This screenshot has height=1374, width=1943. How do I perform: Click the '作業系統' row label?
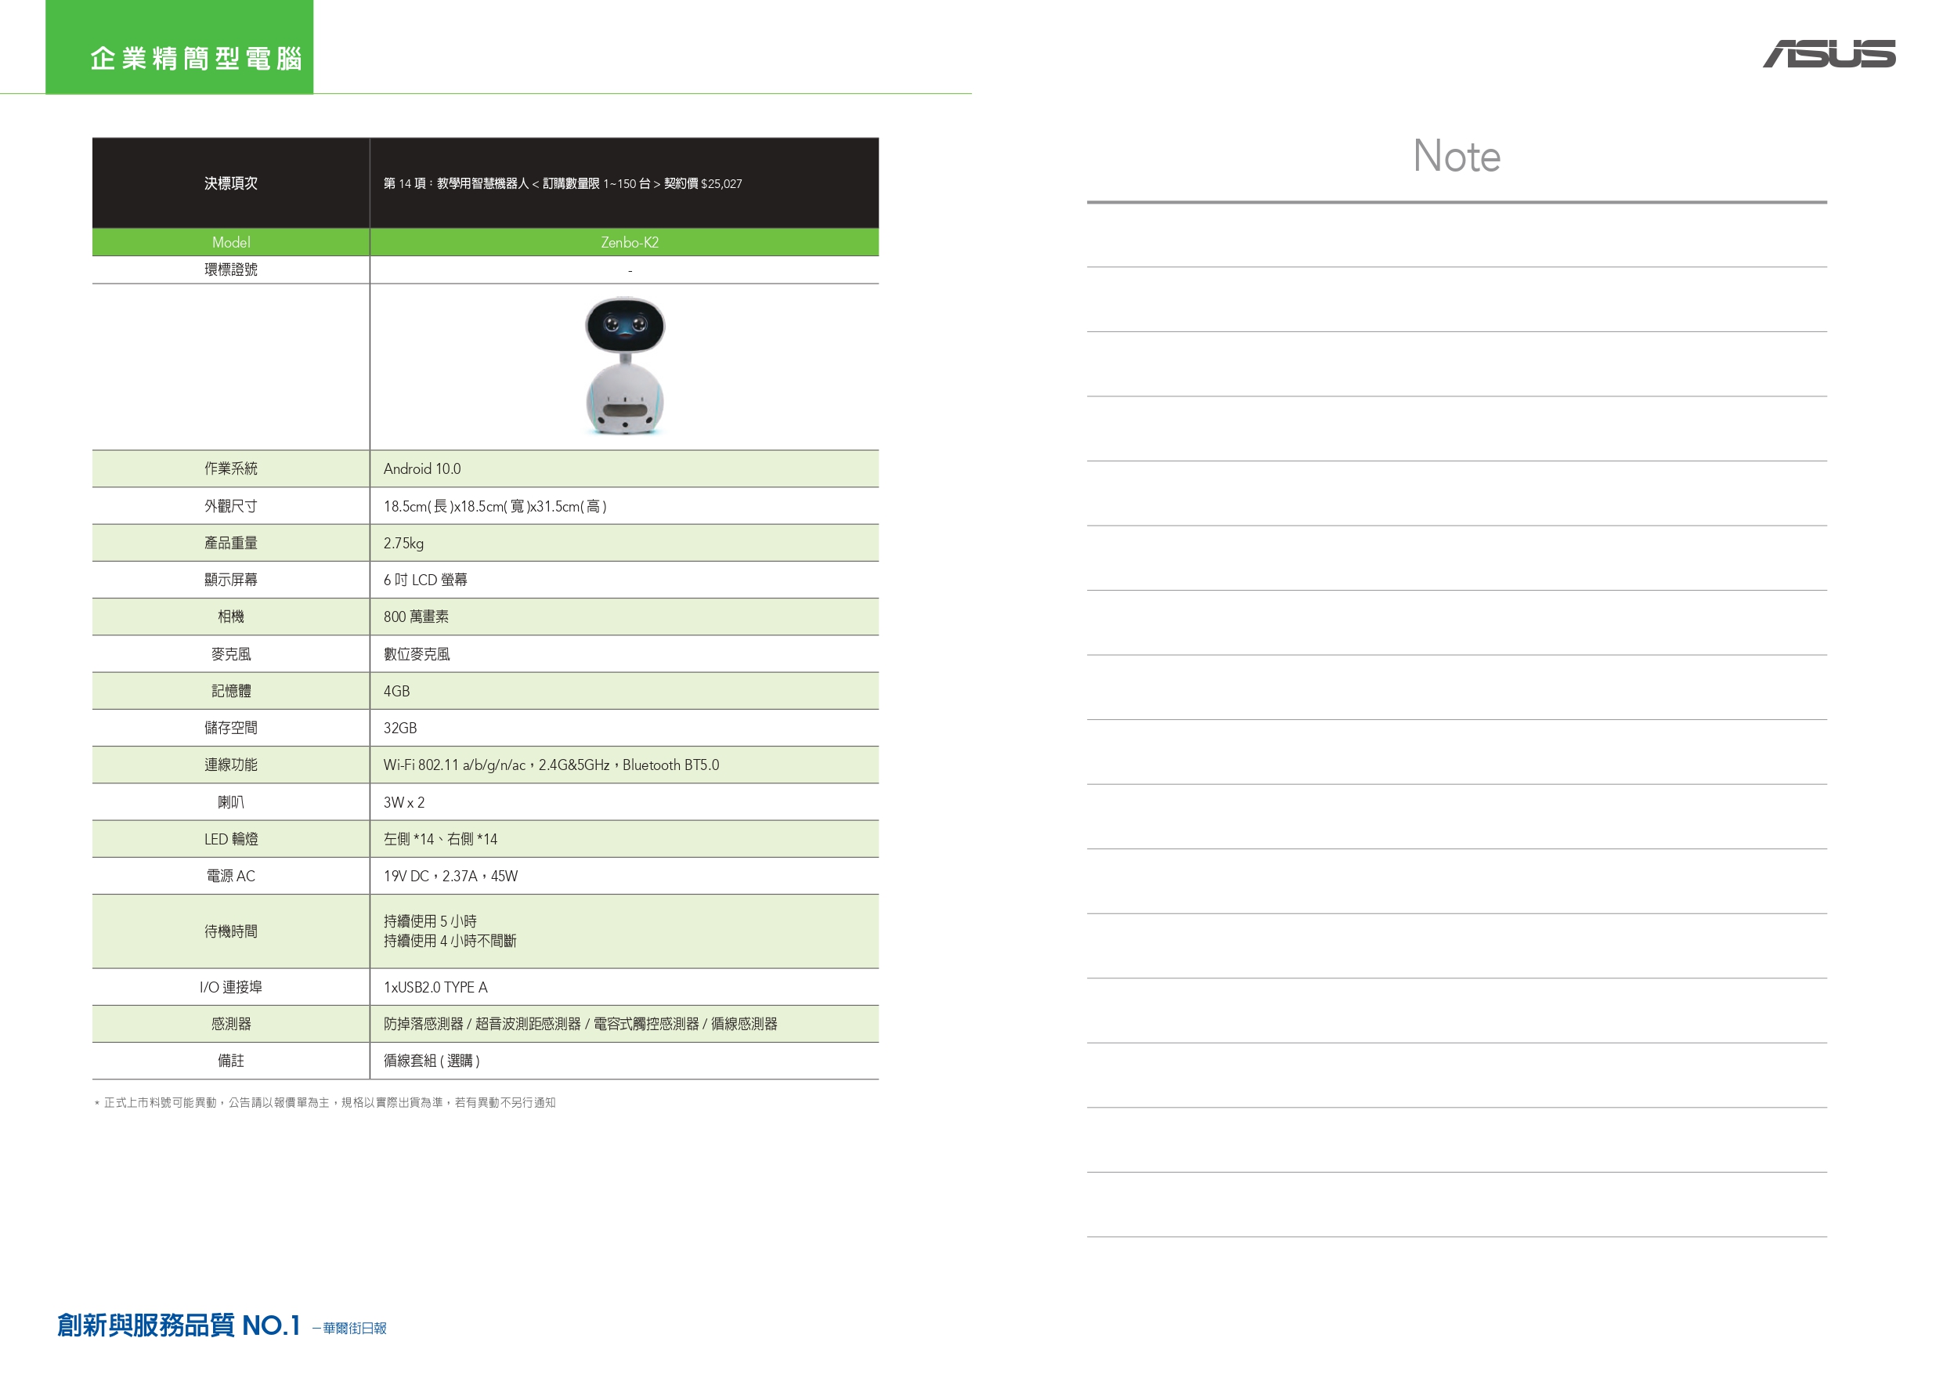[x=231, y=468]
